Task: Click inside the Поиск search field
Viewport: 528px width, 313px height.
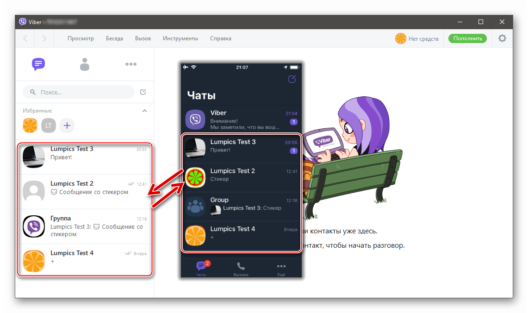Action: click(x=79, y=92)
